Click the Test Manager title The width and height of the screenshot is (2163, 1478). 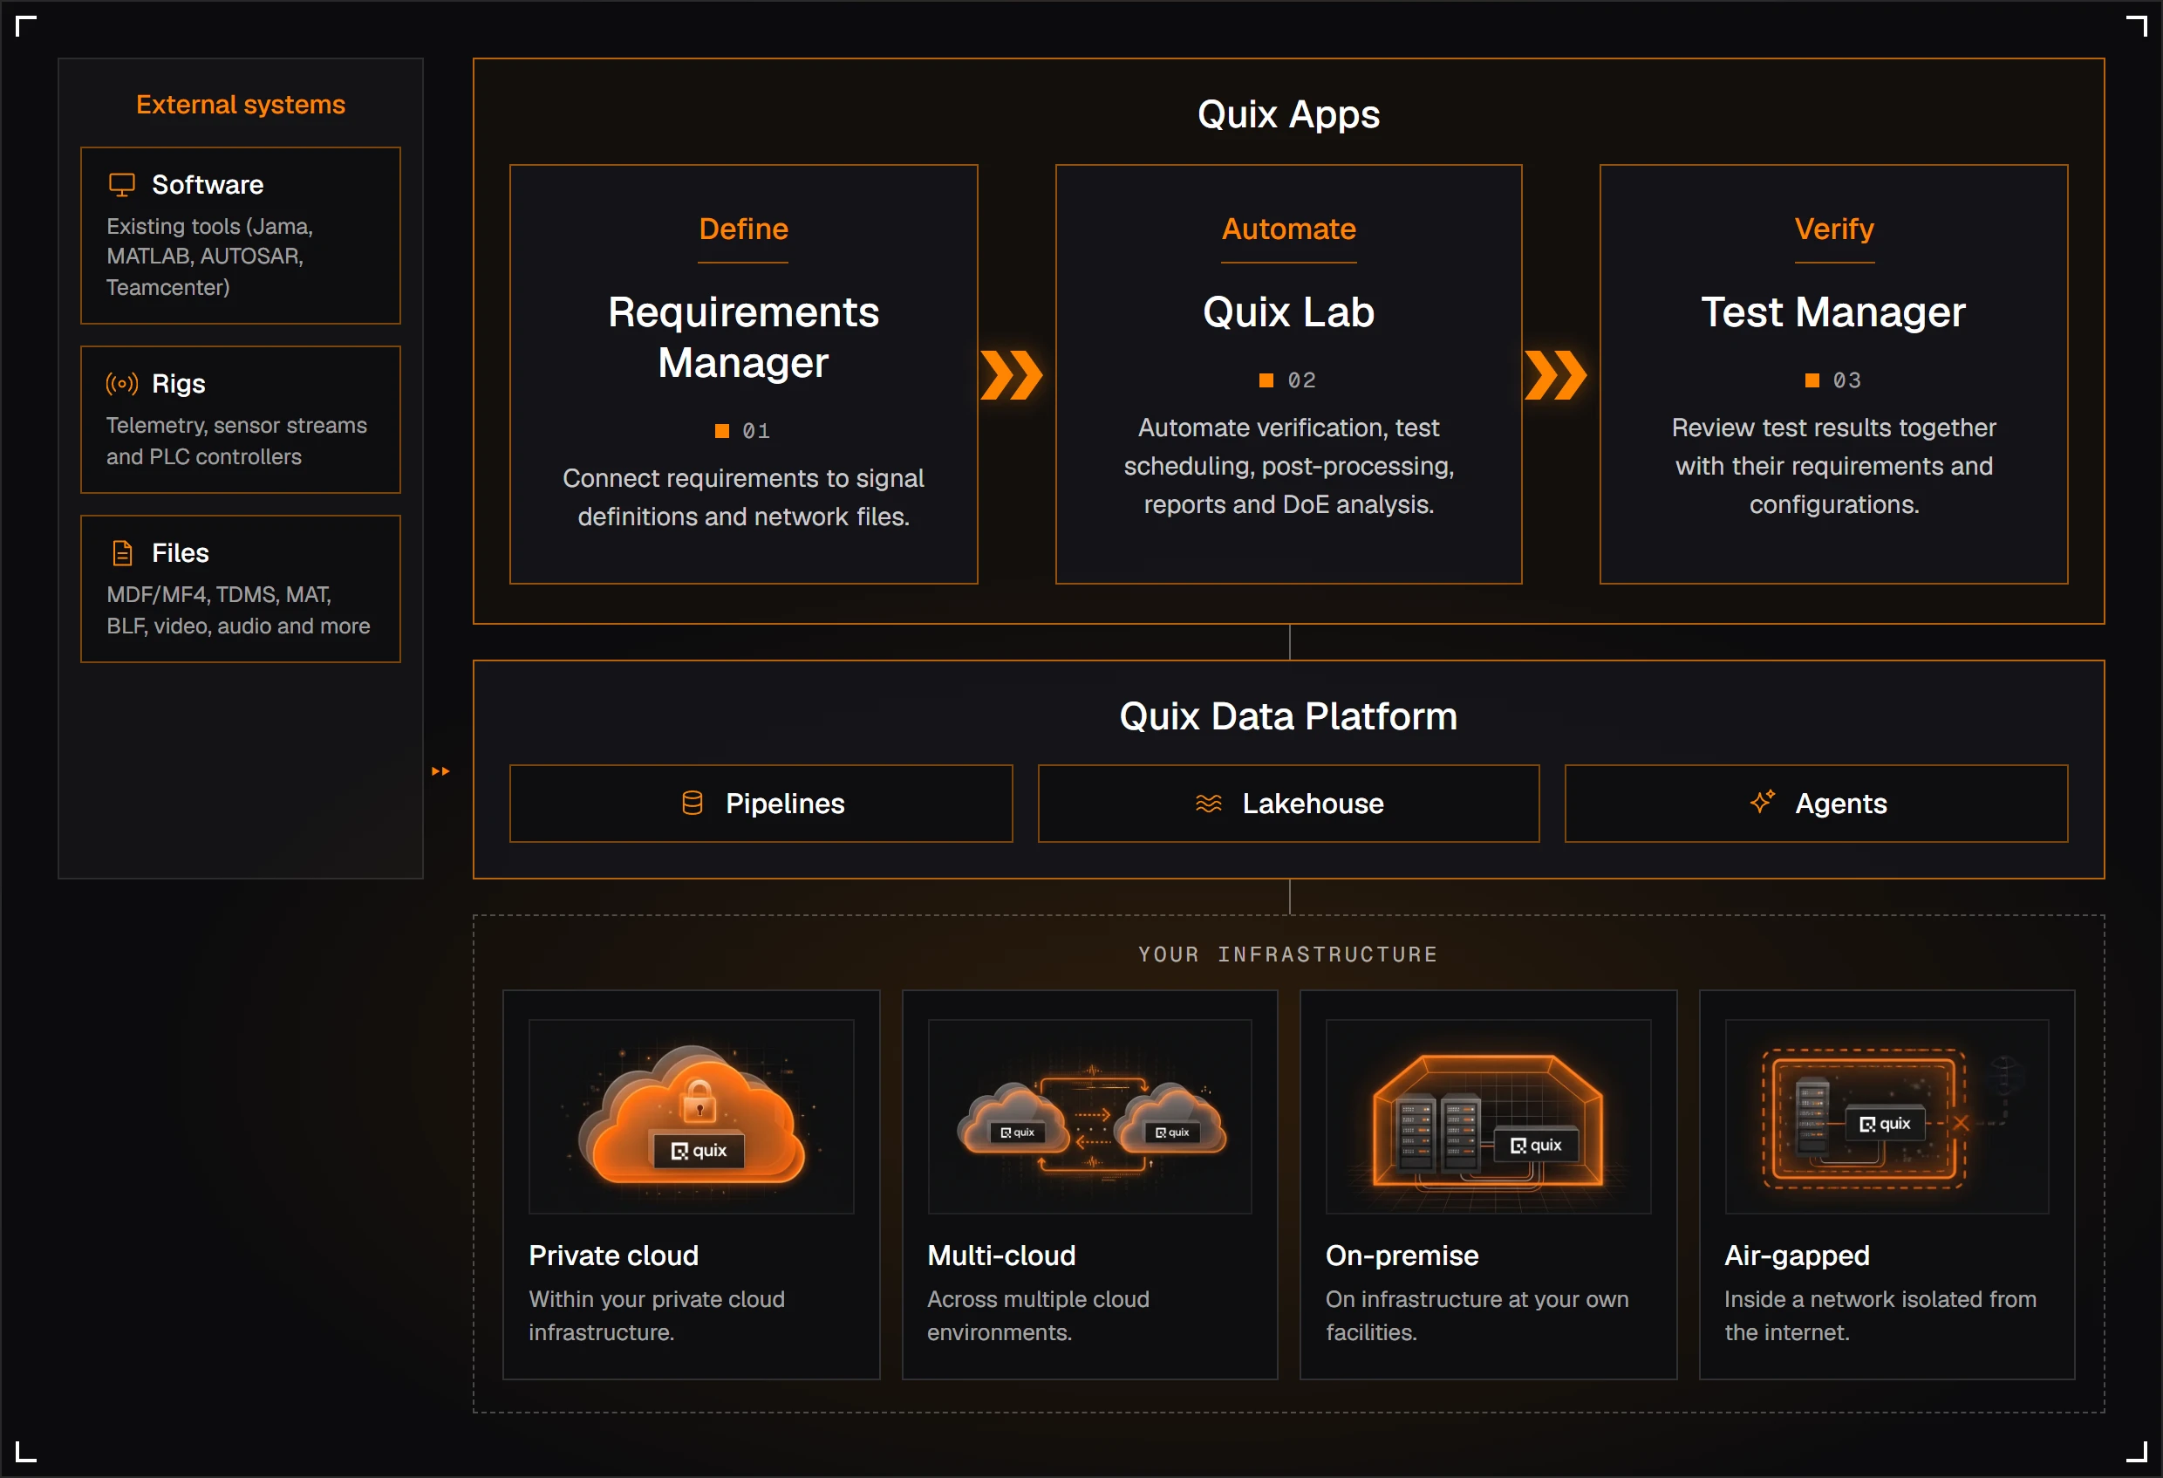click(x=1833, y=312)
